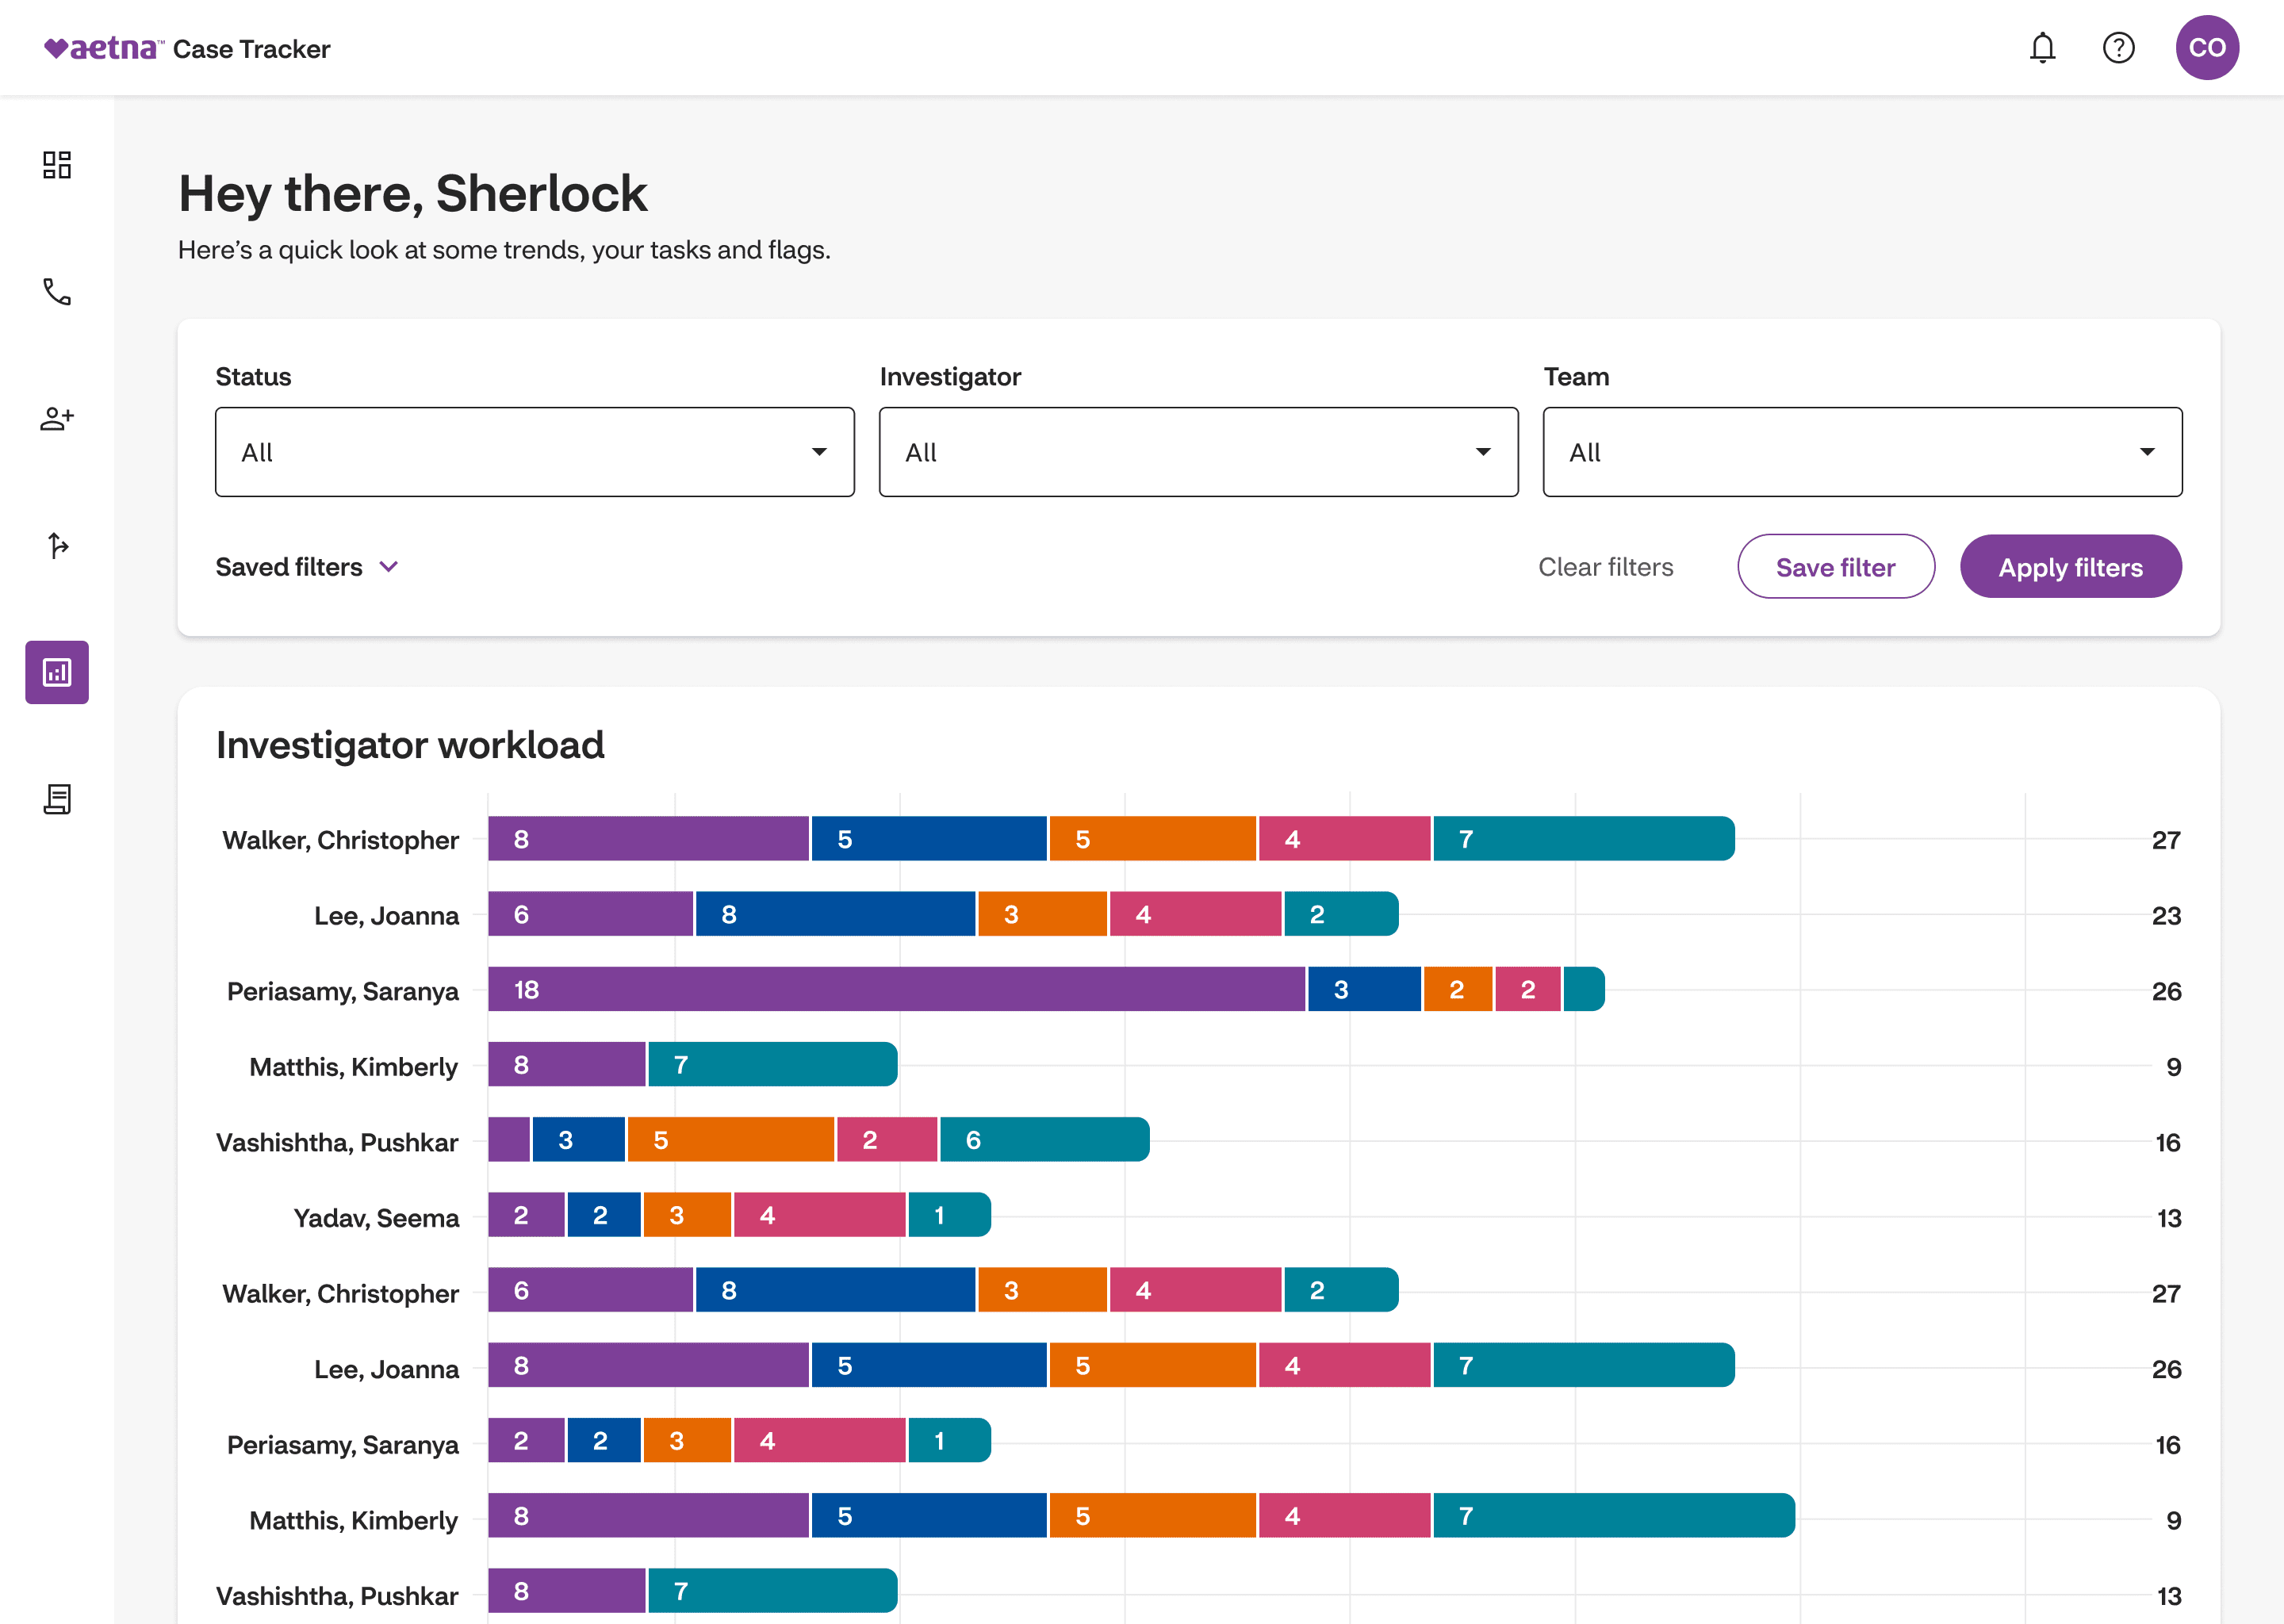Click the teal 6 segment for Vashishtha, Pushkar

coord(1044,1140)
